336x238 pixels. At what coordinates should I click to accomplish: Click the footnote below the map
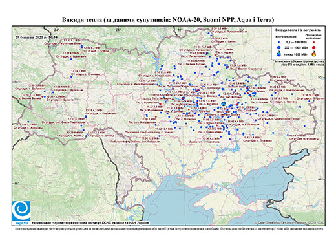168,228
